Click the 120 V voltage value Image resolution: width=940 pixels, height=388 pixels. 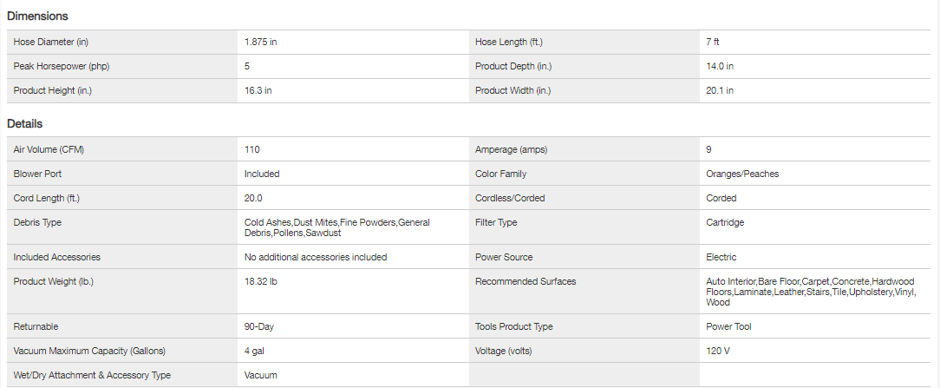pos(720,351)
